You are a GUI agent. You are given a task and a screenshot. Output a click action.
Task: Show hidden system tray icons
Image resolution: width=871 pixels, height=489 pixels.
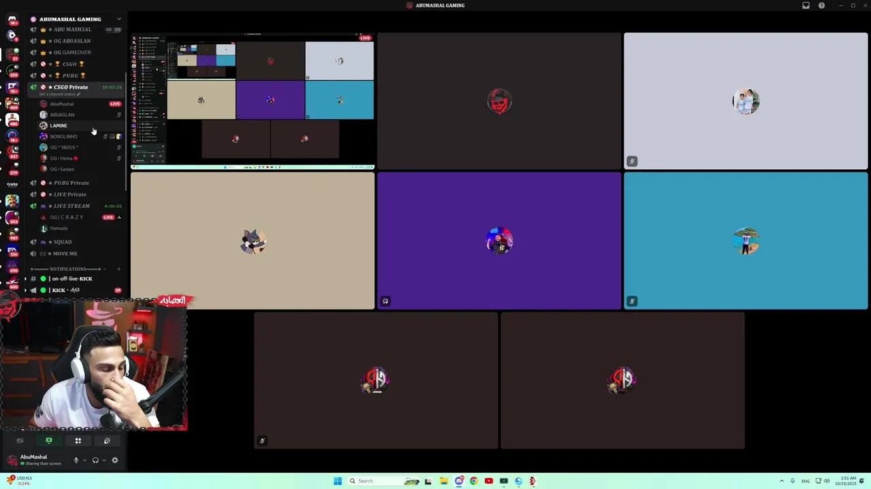[x=781, y=481]
